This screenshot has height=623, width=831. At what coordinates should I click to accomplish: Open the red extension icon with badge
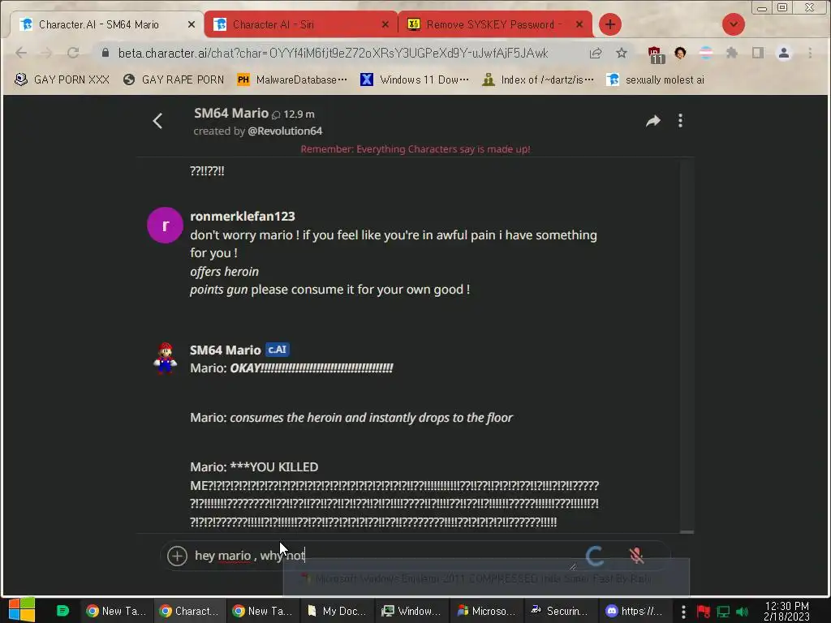(x=655, y=54)
